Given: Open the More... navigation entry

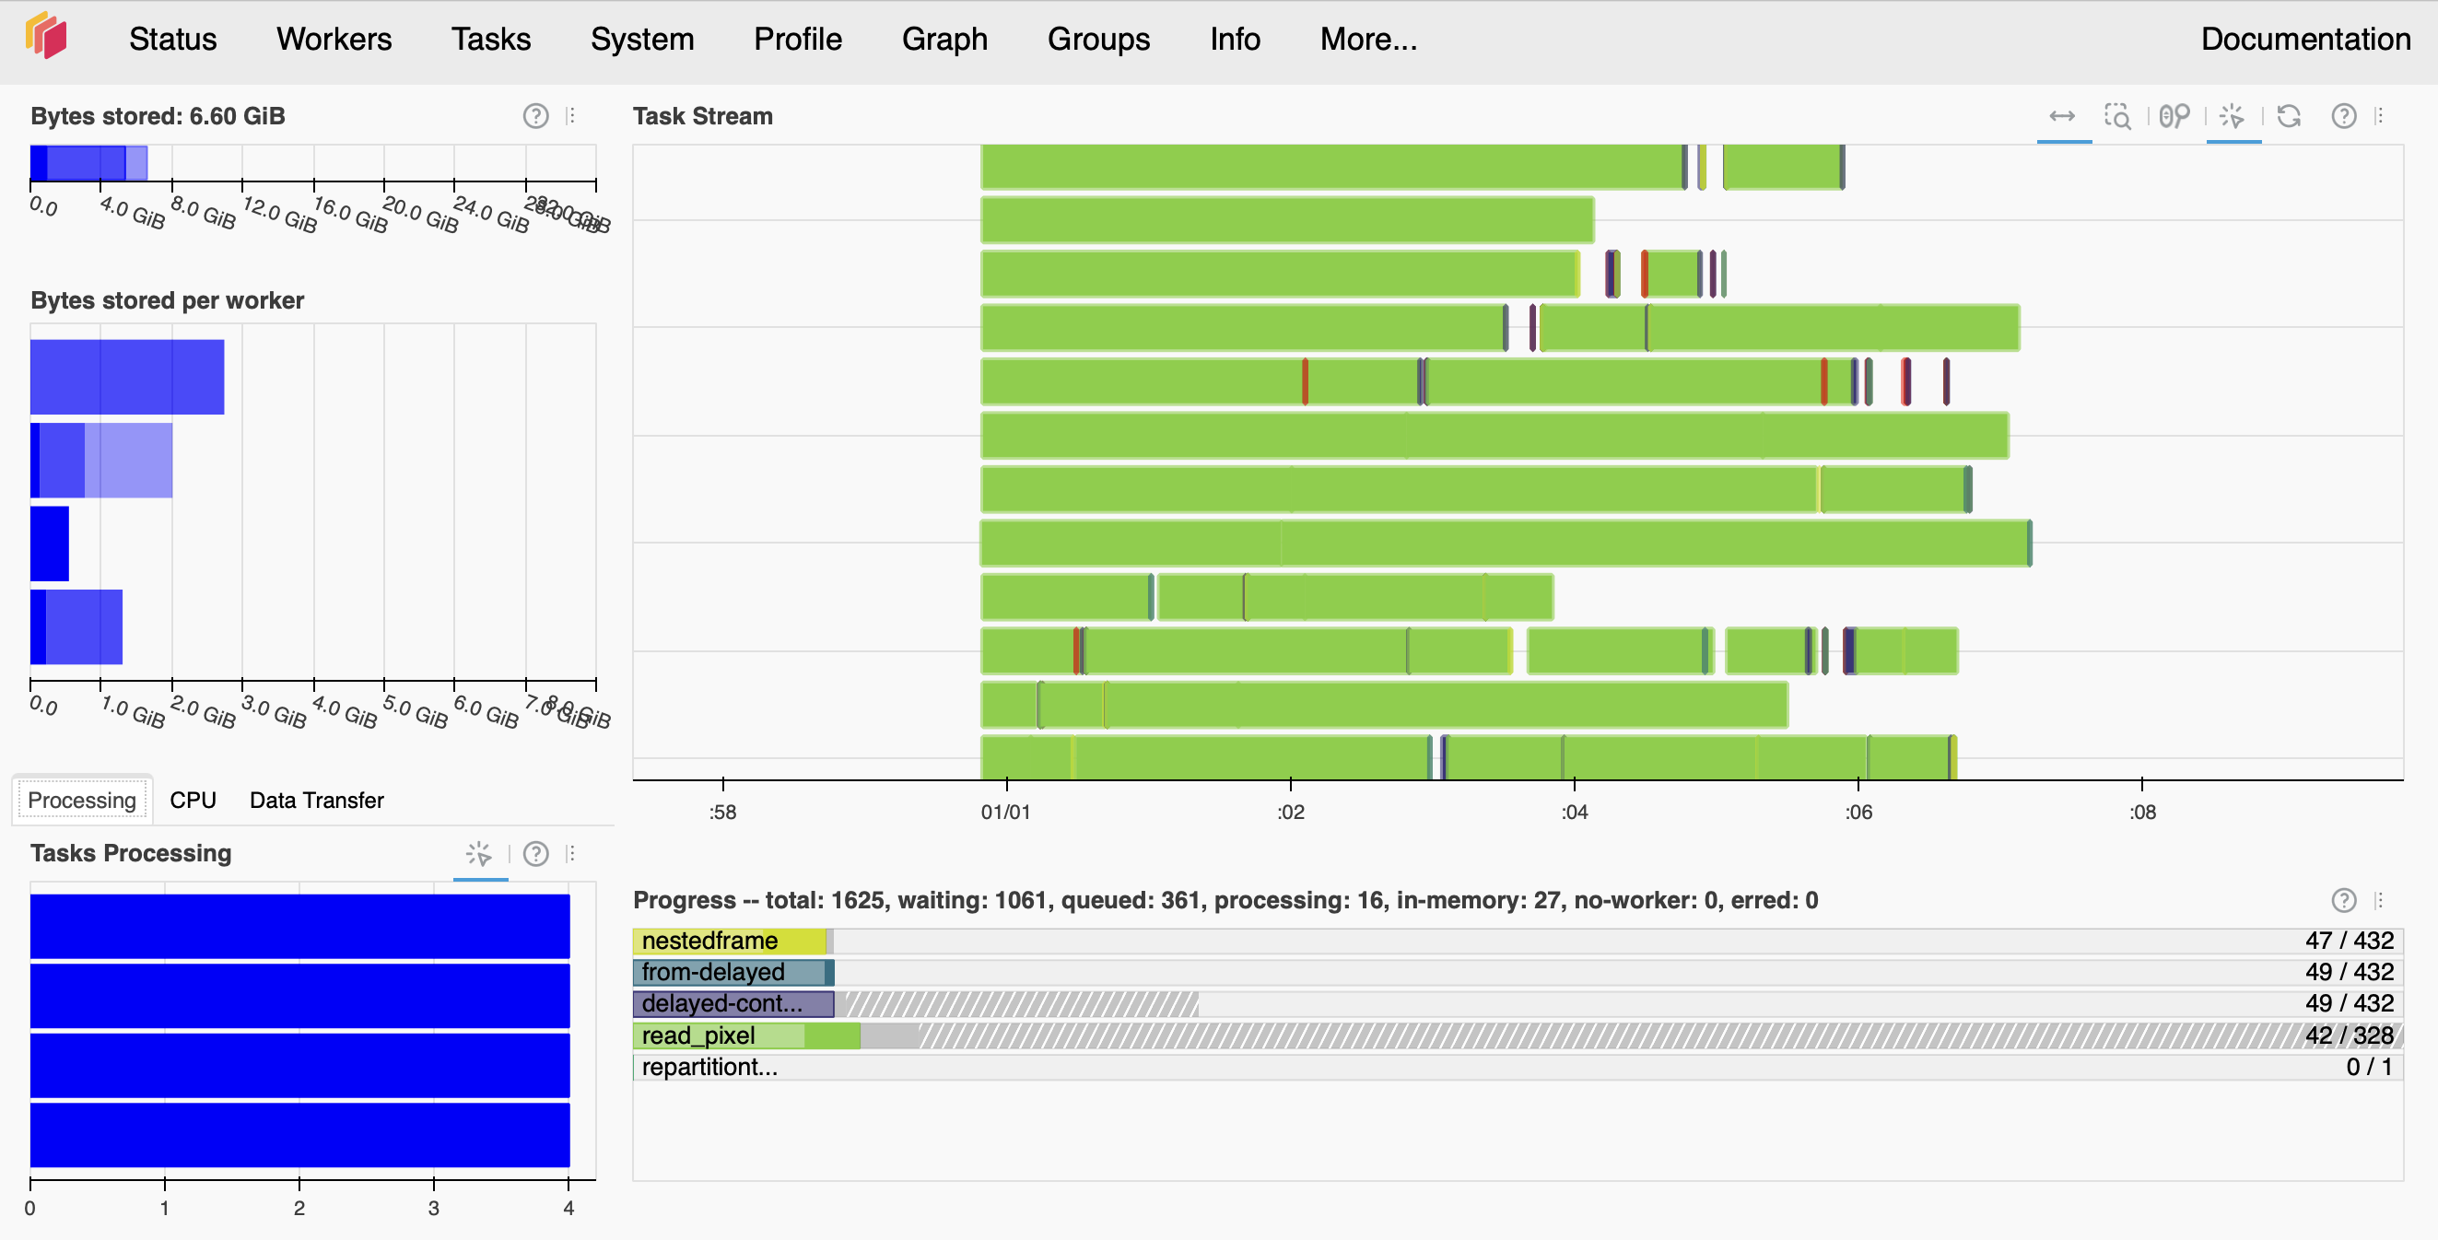Looking at the screenshot, I should (x=1367, y=39).
